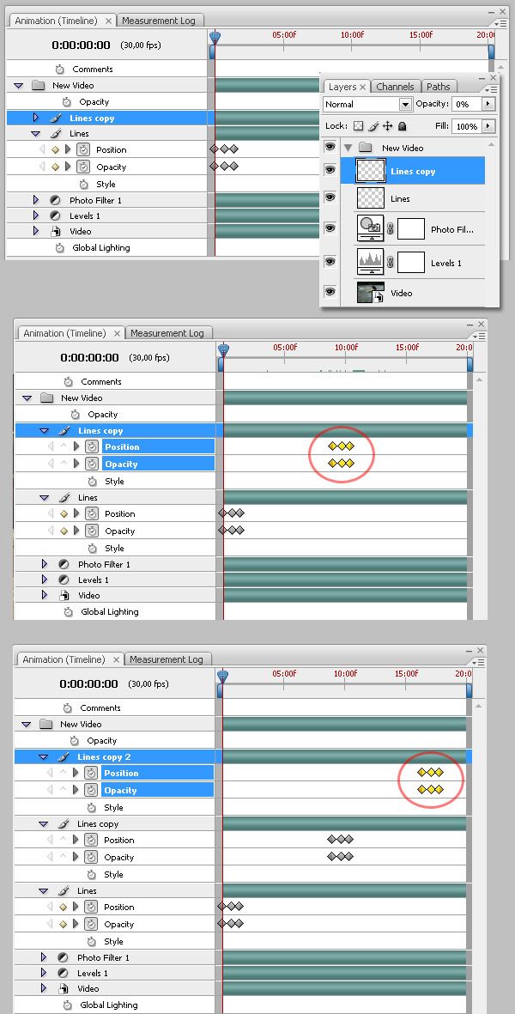Click New Video Opacity stopwatch, top timeline panel
Image resolution: width=515 pixels, height=1014 pixels.
(x=67, y=101)
